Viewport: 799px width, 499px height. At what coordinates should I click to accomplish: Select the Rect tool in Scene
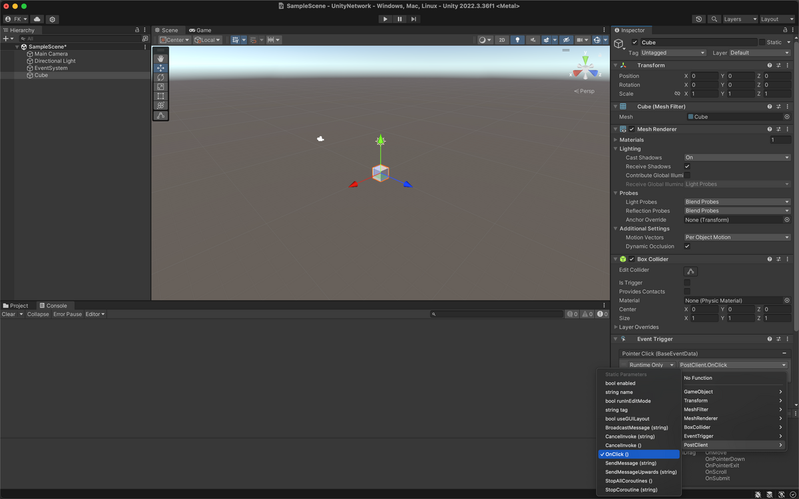[160, 96]
